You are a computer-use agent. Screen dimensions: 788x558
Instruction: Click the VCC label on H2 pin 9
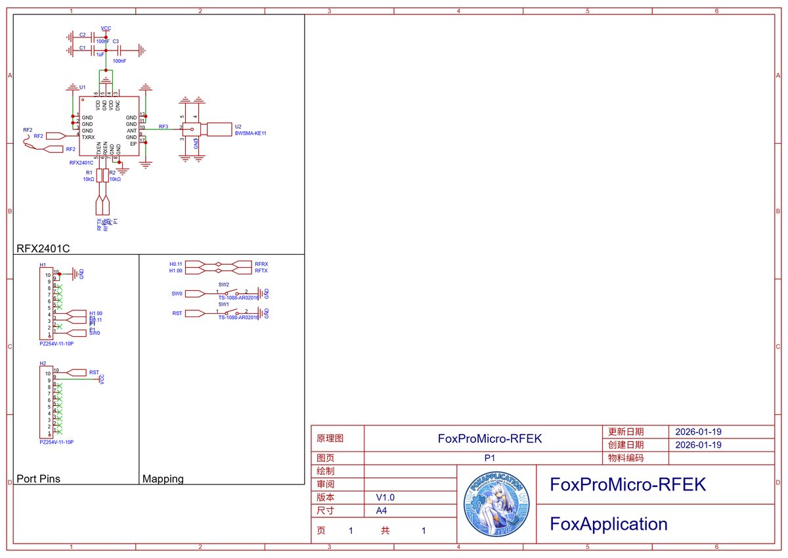[x=102, y=379]
